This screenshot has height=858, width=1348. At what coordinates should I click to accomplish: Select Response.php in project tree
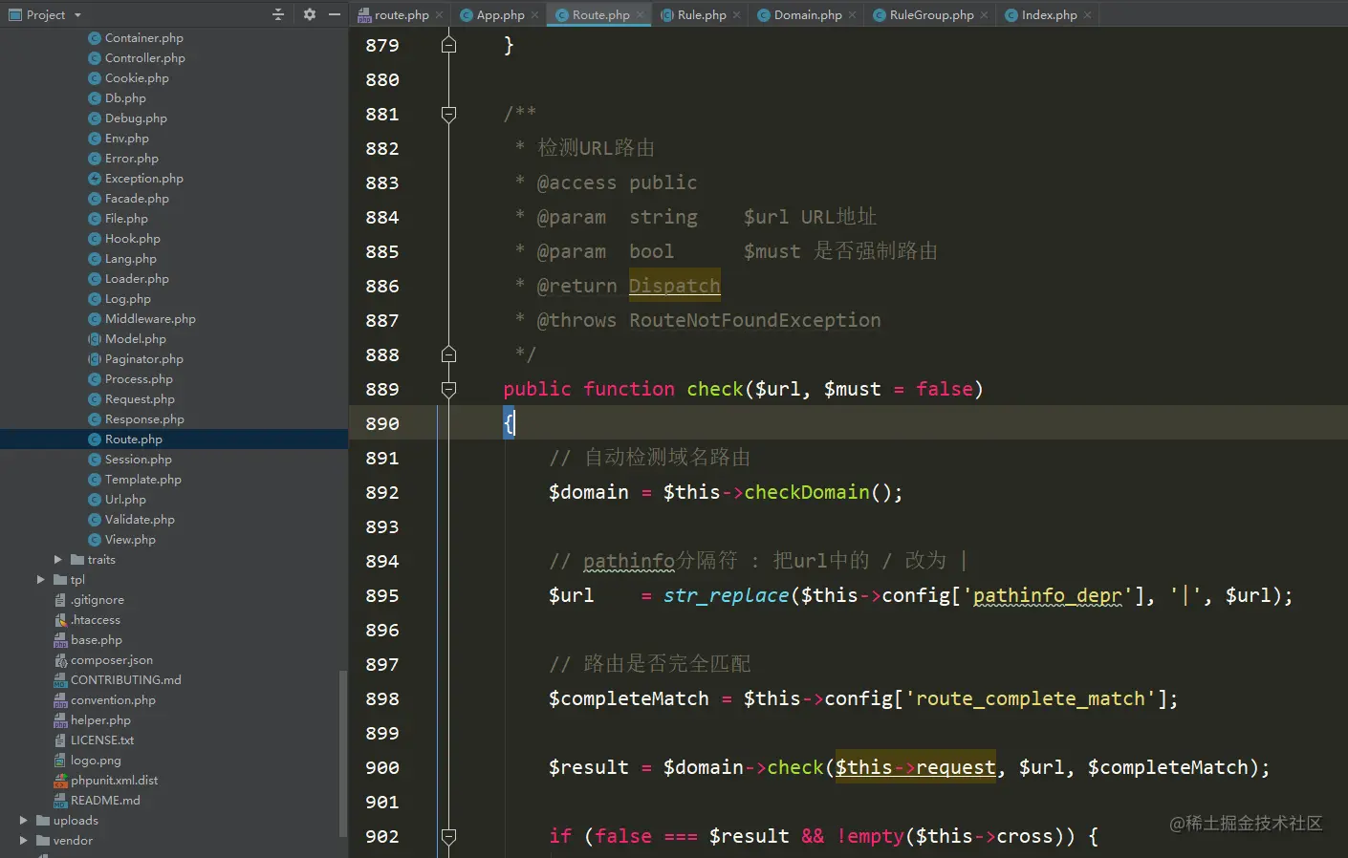point(144,419)
